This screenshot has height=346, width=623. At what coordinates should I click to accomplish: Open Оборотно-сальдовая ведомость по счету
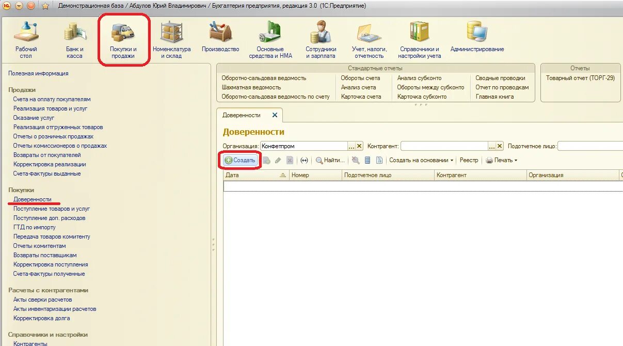tap(276, 97)
